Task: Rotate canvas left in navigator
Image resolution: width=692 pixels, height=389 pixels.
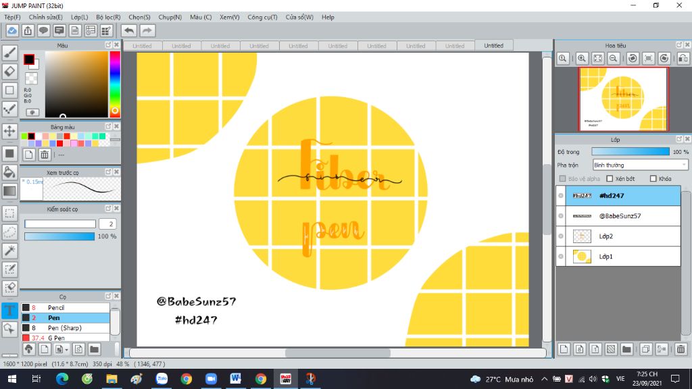Action: (633, 58)
